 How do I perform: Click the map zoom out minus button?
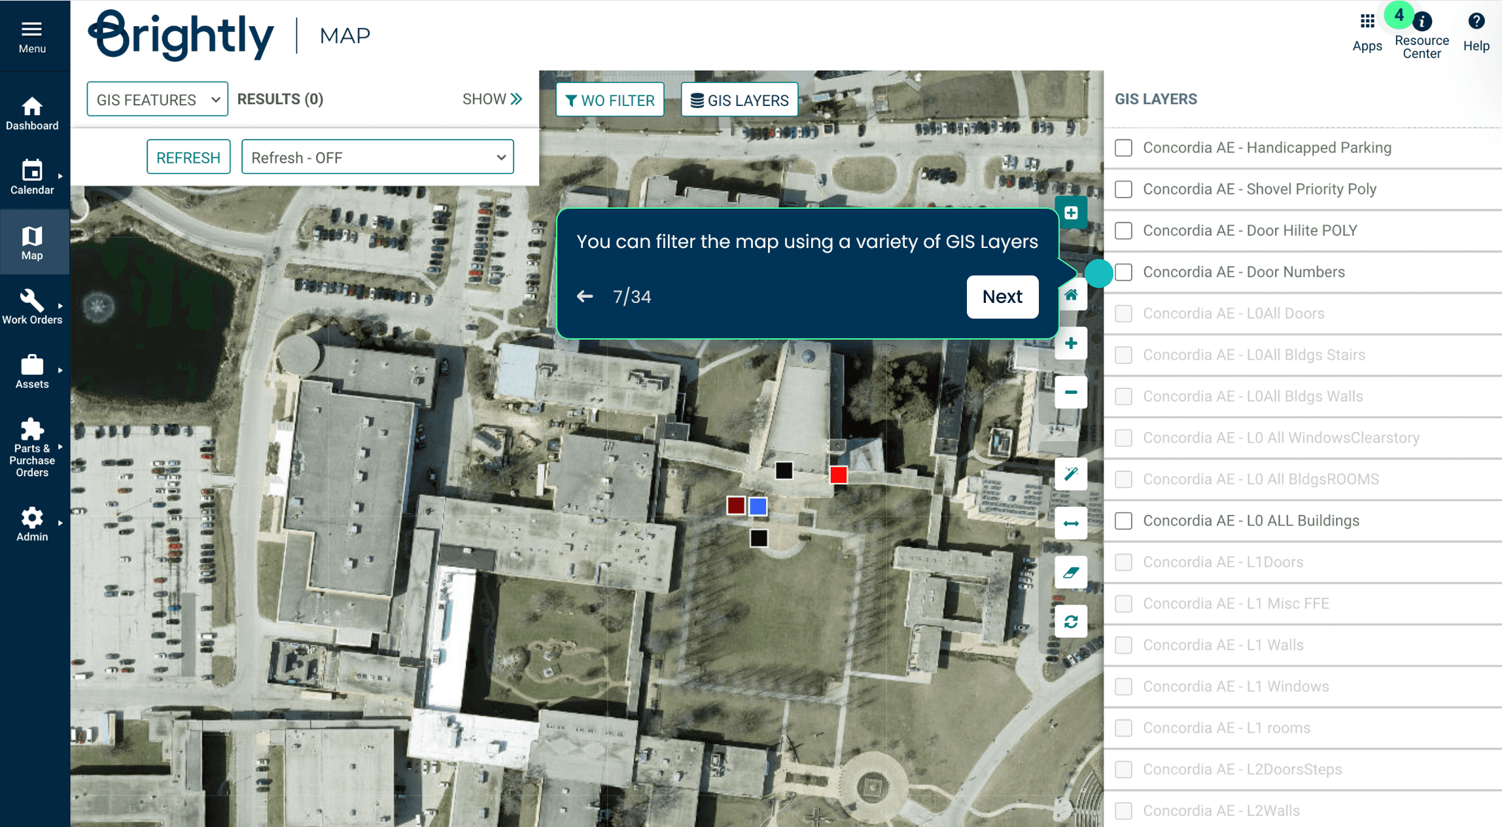(x=1070, y=393)
